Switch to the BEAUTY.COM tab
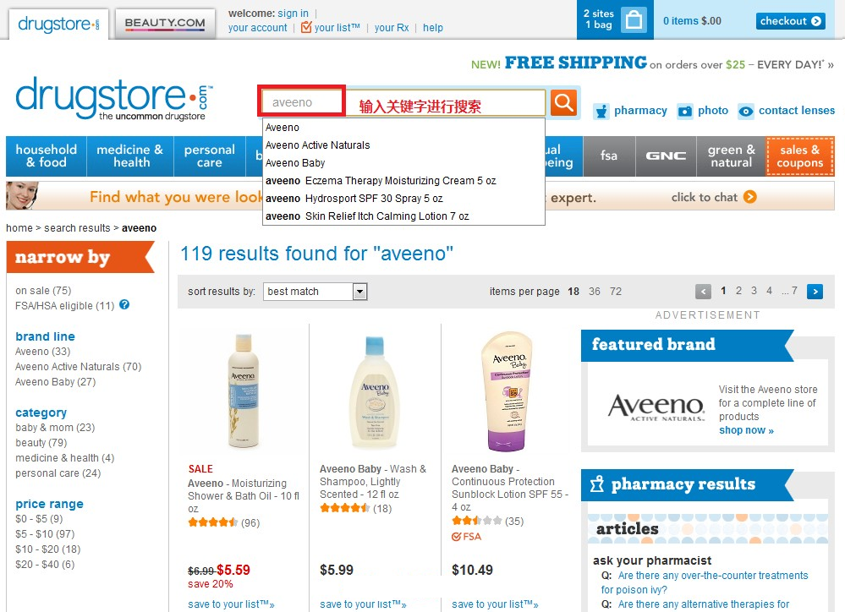 (165, 23)
